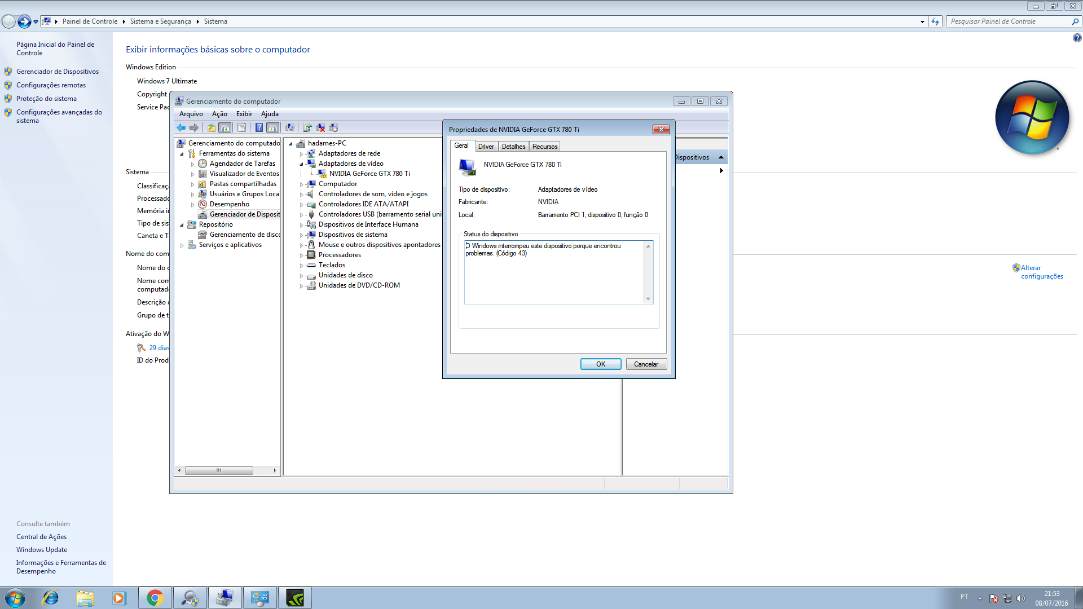1083x609 pixels.
Task: Click OK in the NVIDIA properties dialog
Action: (601, 364)
